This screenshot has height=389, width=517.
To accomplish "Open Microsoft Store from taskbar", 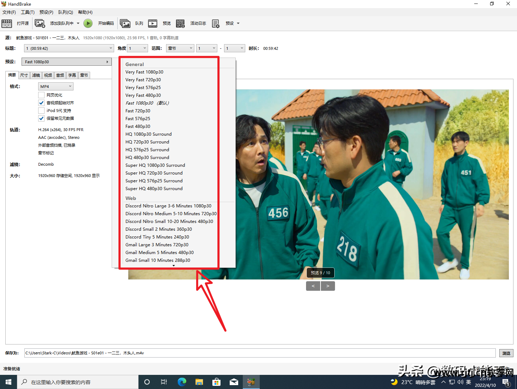I will [216, 382].
